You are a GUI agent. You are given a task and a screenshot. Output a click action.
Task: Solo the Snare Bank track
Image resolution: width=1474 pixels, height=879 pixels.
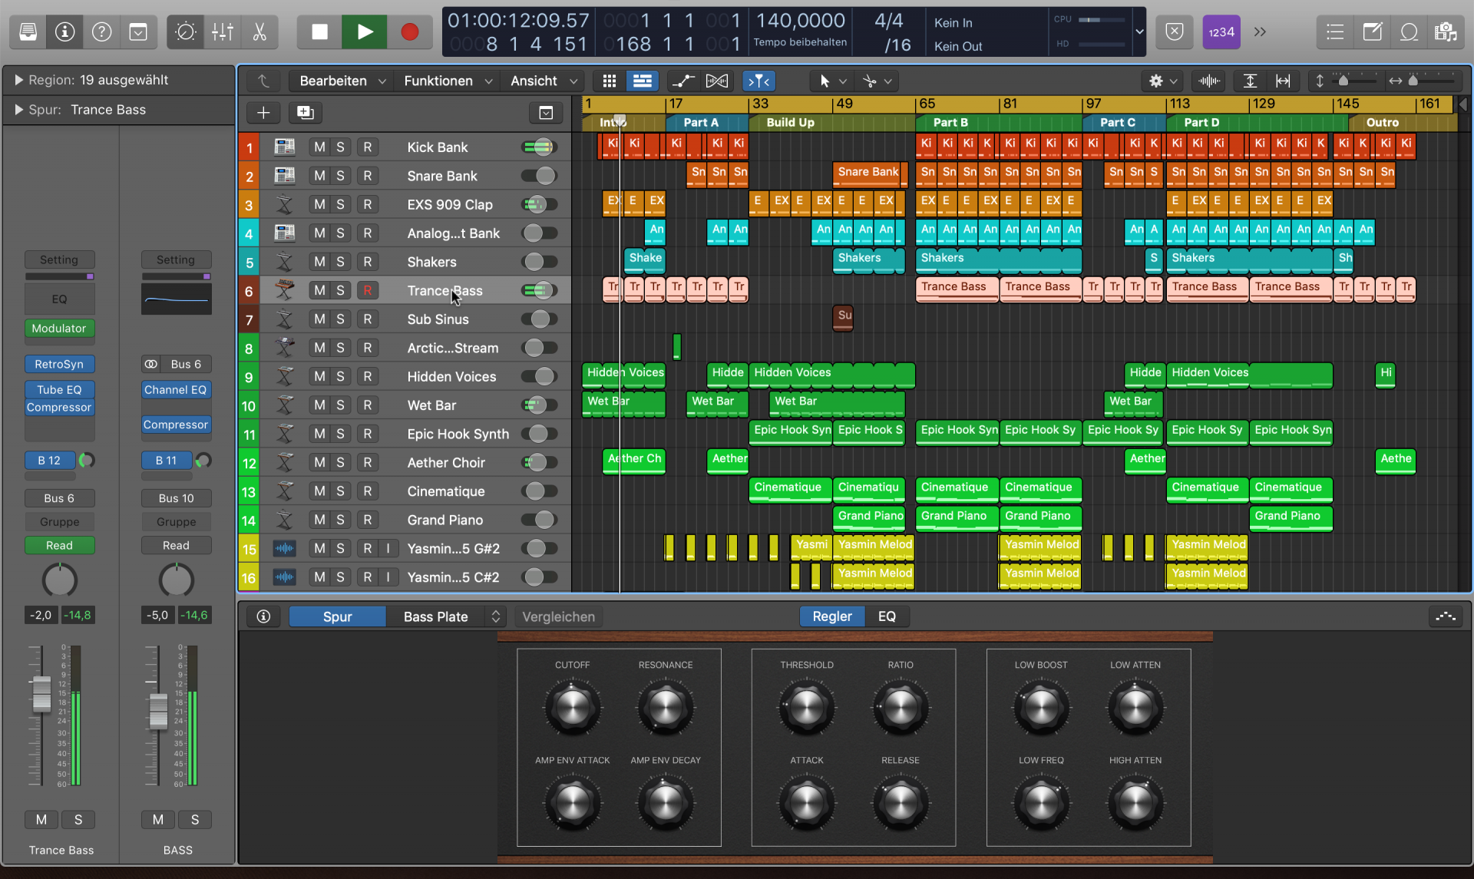tap(340, 176)
